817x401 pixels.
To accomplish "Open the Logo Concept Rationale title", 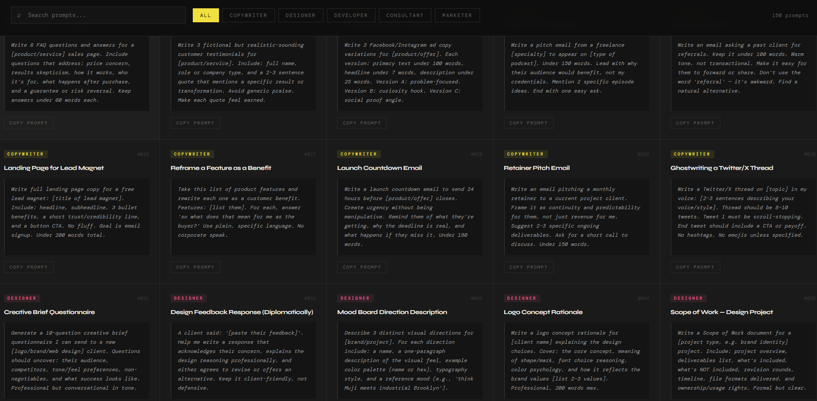I will (543, 312).
